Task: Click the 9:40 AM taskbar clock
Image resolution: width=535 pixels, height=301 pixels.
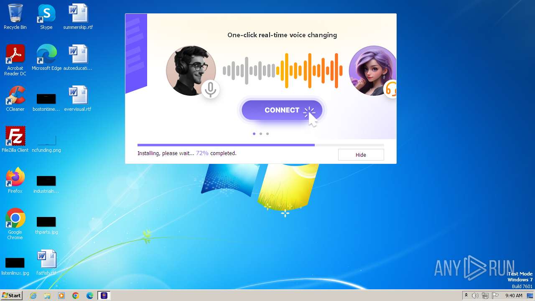Action: [514, 296]
